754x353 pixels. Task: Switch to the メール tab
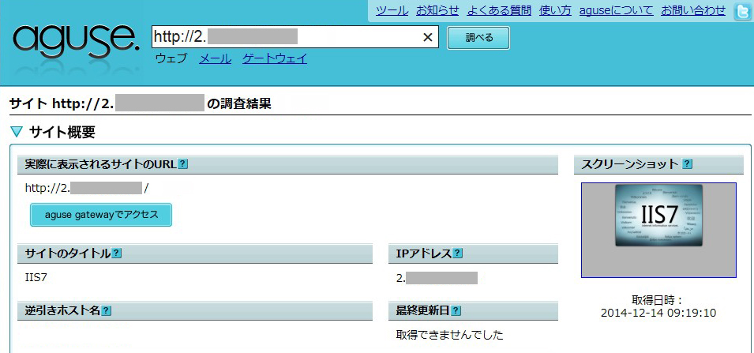pyautogui.click(x=215, y=58)
